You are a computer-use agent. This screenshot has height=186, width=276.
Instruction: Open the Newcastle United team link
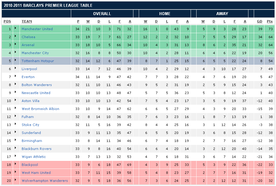(x=36, y=93)
